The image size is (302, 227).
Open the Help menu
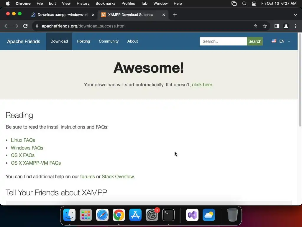[x=178, y=4]
